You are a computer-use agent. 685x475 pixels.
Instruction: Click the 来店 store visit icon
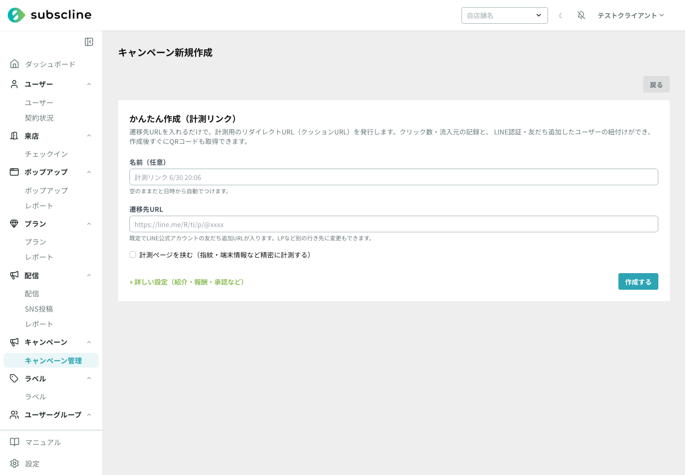(15, 136)
